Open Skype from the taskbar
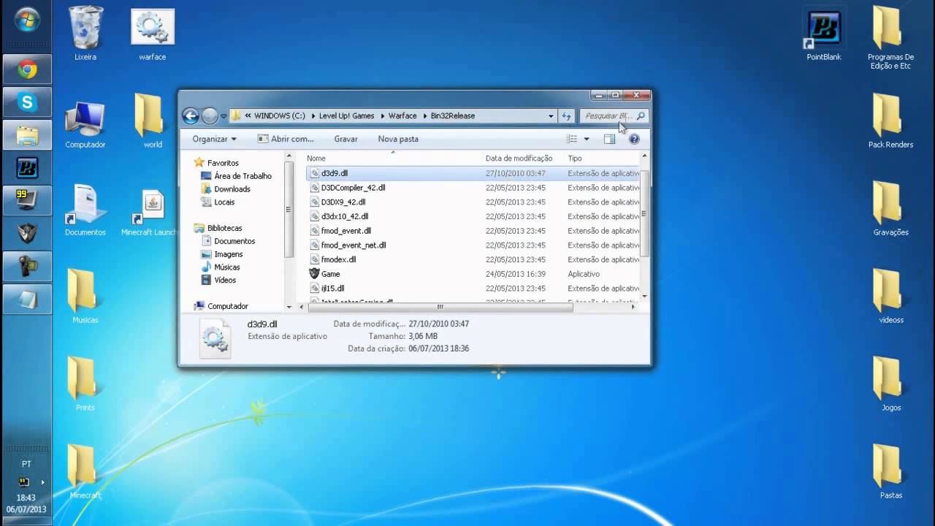Viewport: 935px width, 526px height. pyautogui.click(x=27, y=103)
